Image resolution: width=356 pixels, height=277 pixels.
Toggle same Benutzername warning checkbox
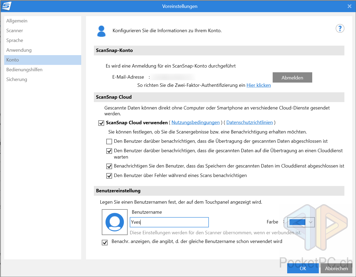(x=105, y=242)
